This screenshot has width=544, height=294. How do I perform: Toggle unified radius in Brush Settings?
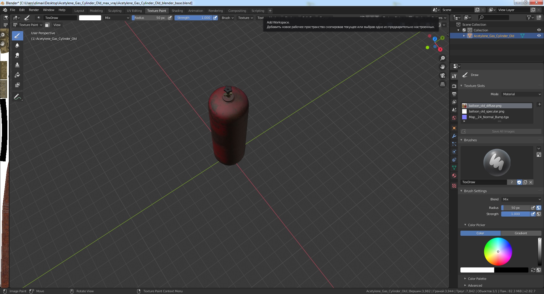(539, 208)
